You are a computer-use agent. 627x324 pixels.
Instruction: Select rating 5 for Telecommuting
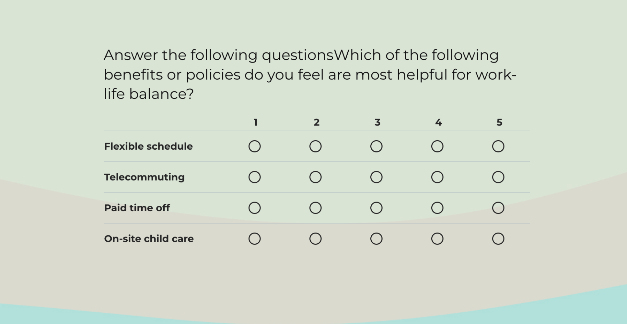pos(498,177)
